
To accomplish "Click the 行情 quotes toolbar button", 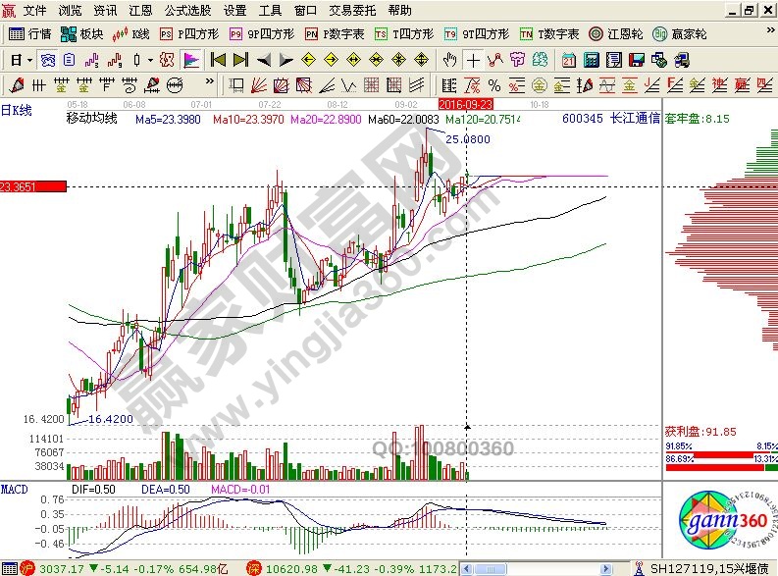I will 30,33.
